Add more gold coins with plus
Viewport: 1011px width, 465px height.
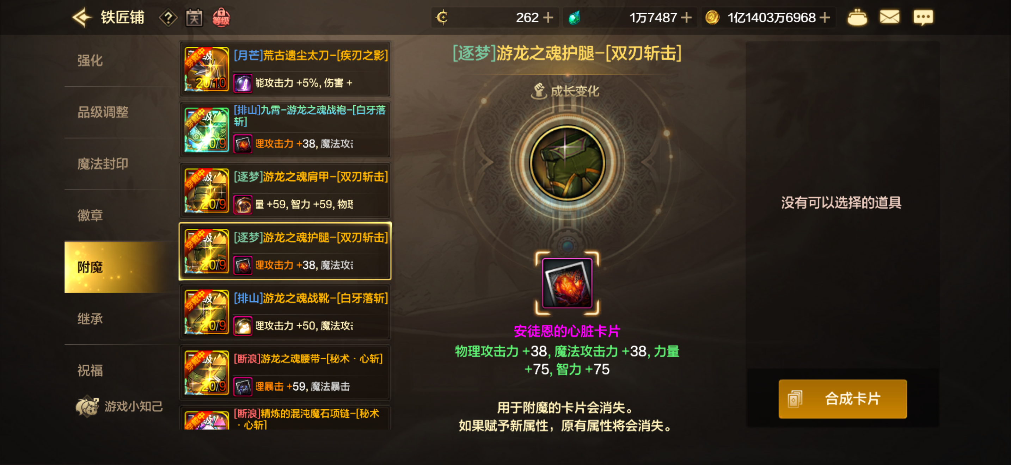(x=825, y=18)
